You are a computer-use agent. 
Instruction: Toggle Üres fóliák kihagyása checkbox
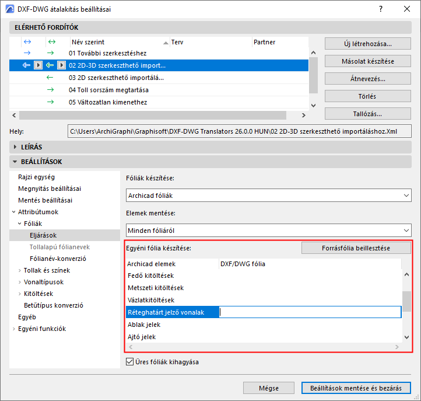pos(129,361)
